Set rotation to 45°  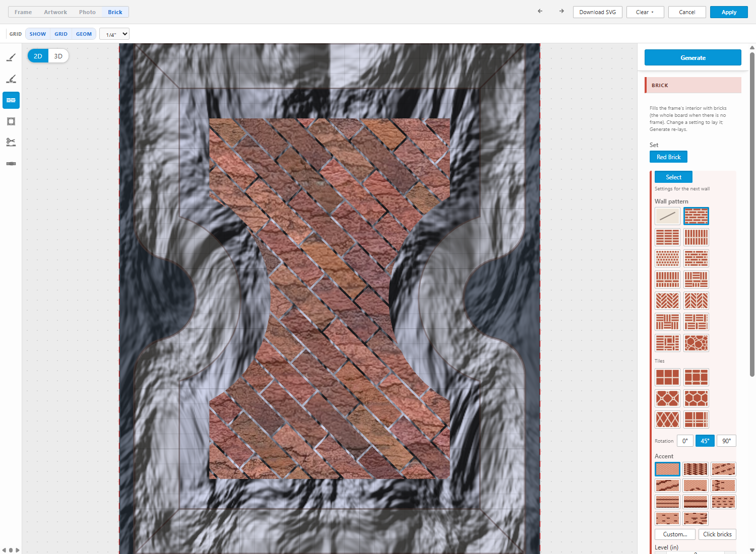click(705, 441)
